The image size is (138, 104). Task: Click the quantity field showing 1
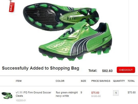coord(116,93)
